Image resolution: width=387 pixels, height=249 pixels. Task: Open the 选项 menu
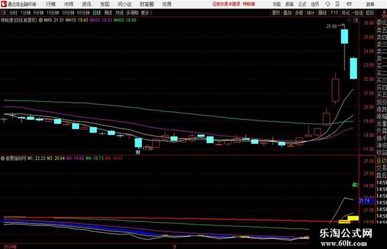[x=315, y=4]
